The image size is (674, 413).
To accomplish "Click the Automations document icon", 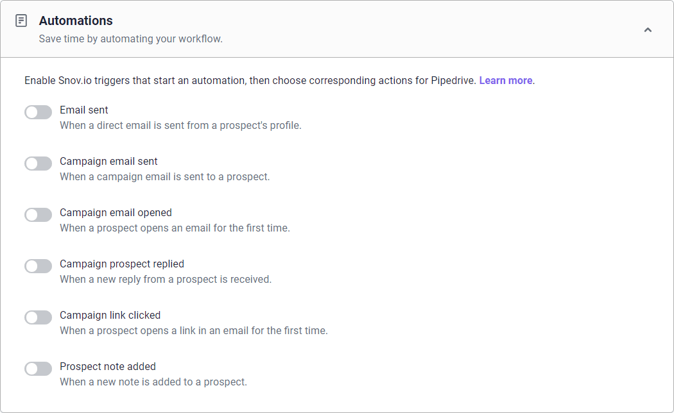I will 21,21.
